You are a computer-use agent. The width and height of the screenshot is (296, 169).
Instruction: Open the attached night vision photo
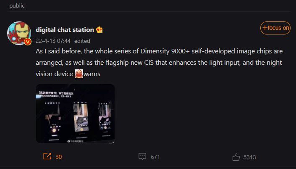coord(75,114)
